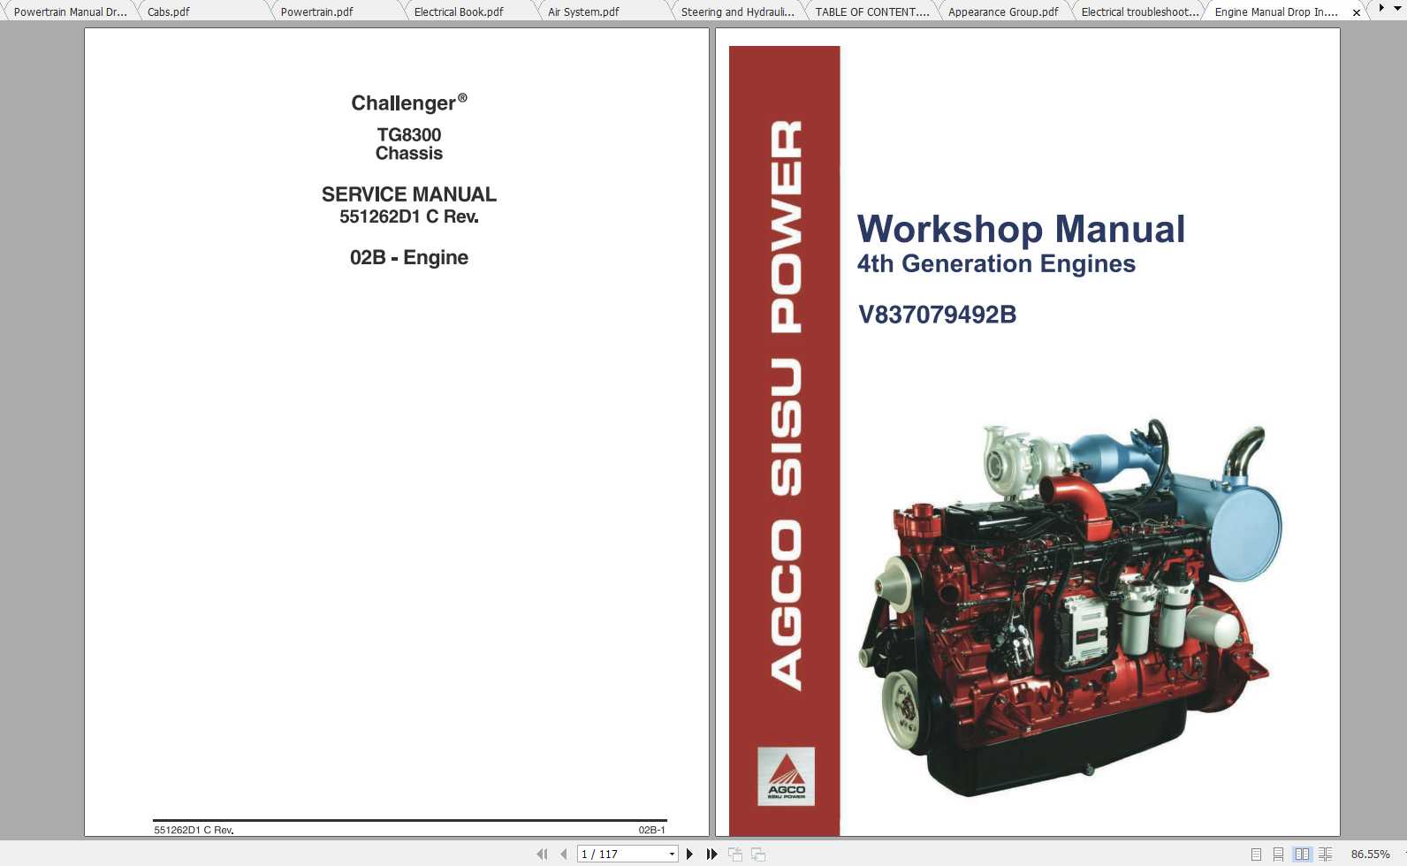
Task: Click the Workshop Manual heading
Action: click(1021, 229)
